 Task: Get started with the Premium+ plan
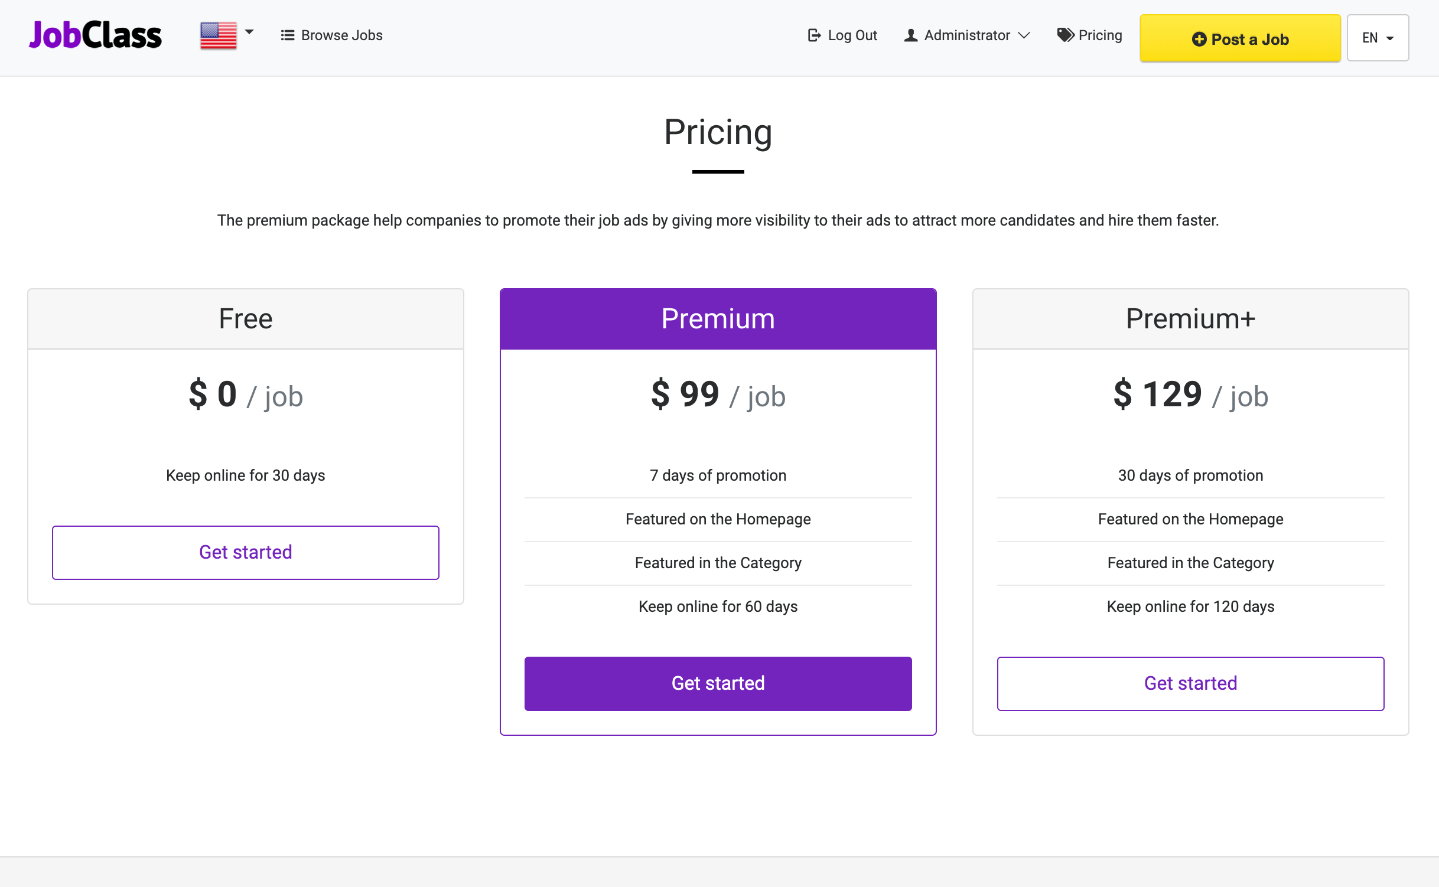[x=1190, y=683]
